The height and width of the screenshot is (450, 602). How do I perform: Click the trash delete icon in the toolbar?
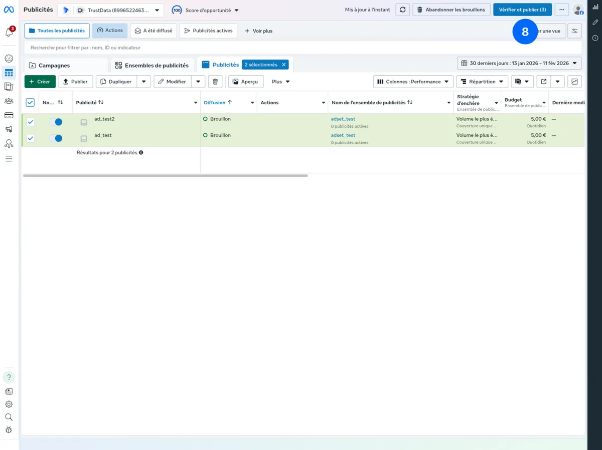215,81
